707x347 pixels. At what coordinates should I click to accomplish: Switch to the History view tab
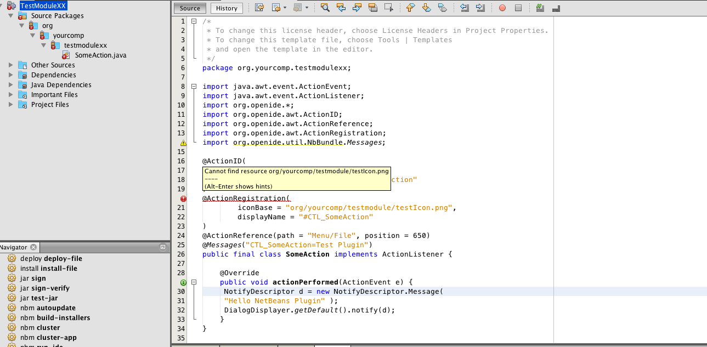(227, 8)
